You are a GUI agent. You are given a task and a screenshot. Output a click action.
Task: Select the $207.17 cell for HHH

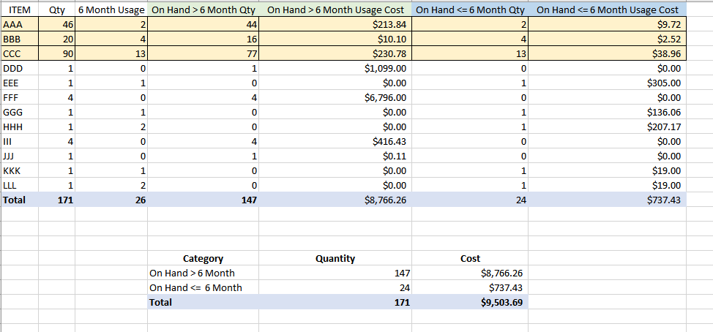point(608,127)
